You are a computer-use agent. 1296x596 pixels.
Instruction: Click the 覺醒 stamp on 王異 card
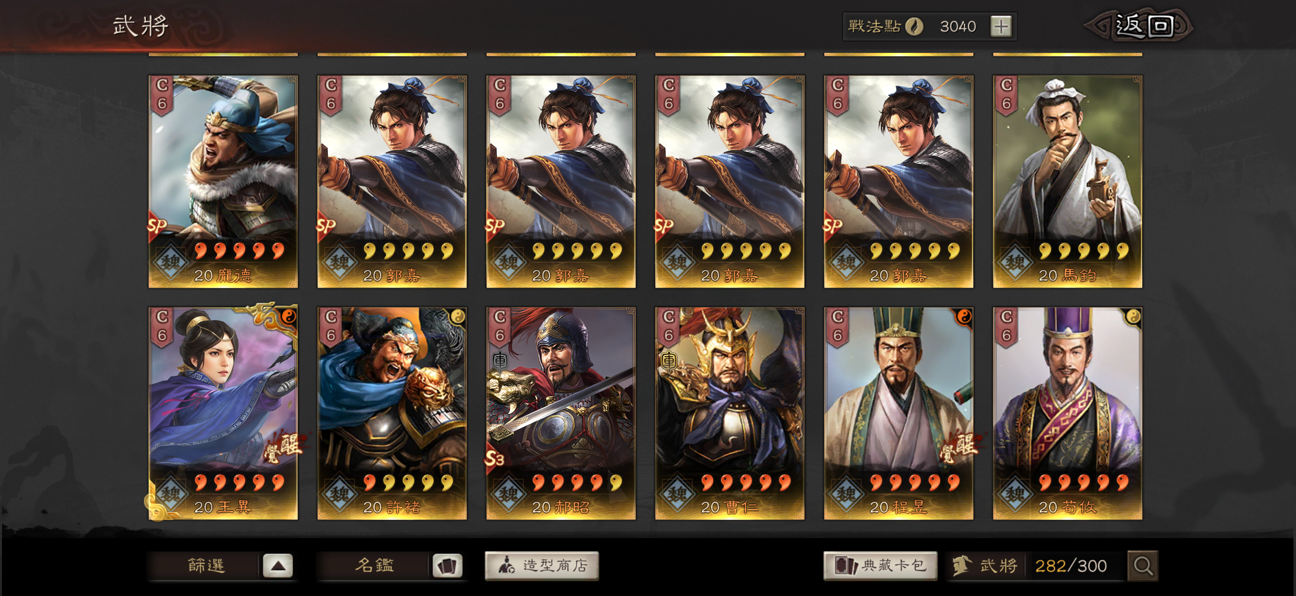pyautogui.click(x=283, y=447)
